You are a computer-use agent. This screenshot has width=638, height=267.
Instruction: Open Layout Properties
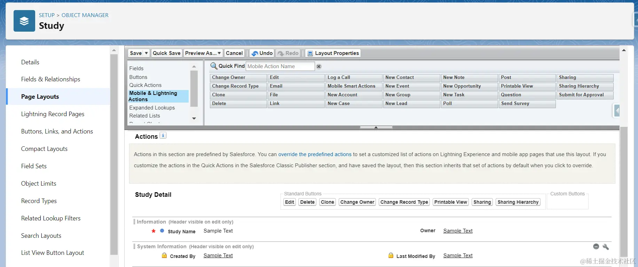click(333, 53)
